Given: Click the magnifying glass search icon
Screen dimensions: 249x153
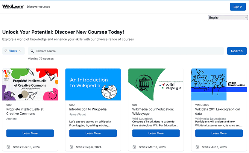Looking at the screenshot, I should [x=32, y=51].
